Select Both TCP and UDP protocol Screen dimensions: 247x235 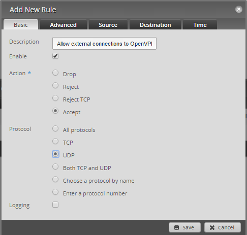(55, 167)
